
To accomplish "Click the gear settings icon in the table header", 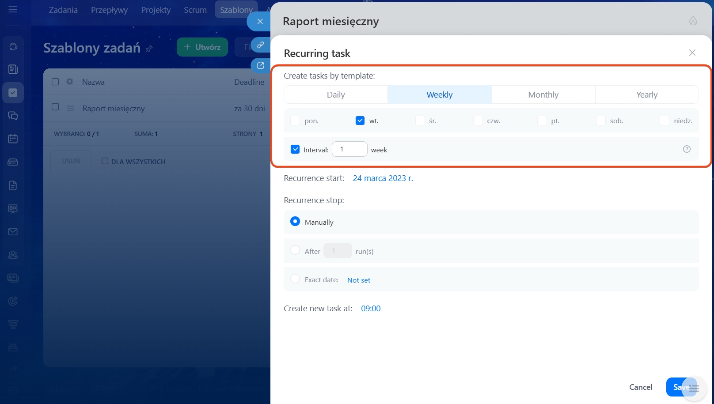I will point(70,82).
